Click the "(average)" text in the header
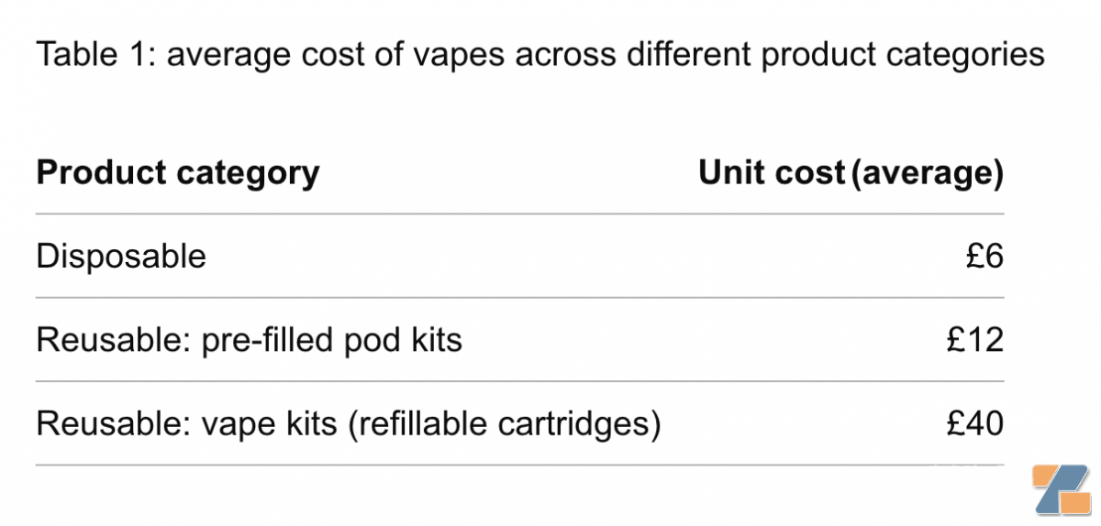Viewport: 1101px width, 526px height. click(x=927, y=172)
